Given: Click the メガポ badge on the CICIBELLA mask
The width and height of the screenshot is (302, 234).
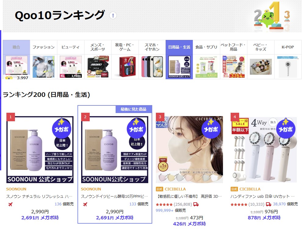Looking at the screenshot, I should tap(211, 128).
